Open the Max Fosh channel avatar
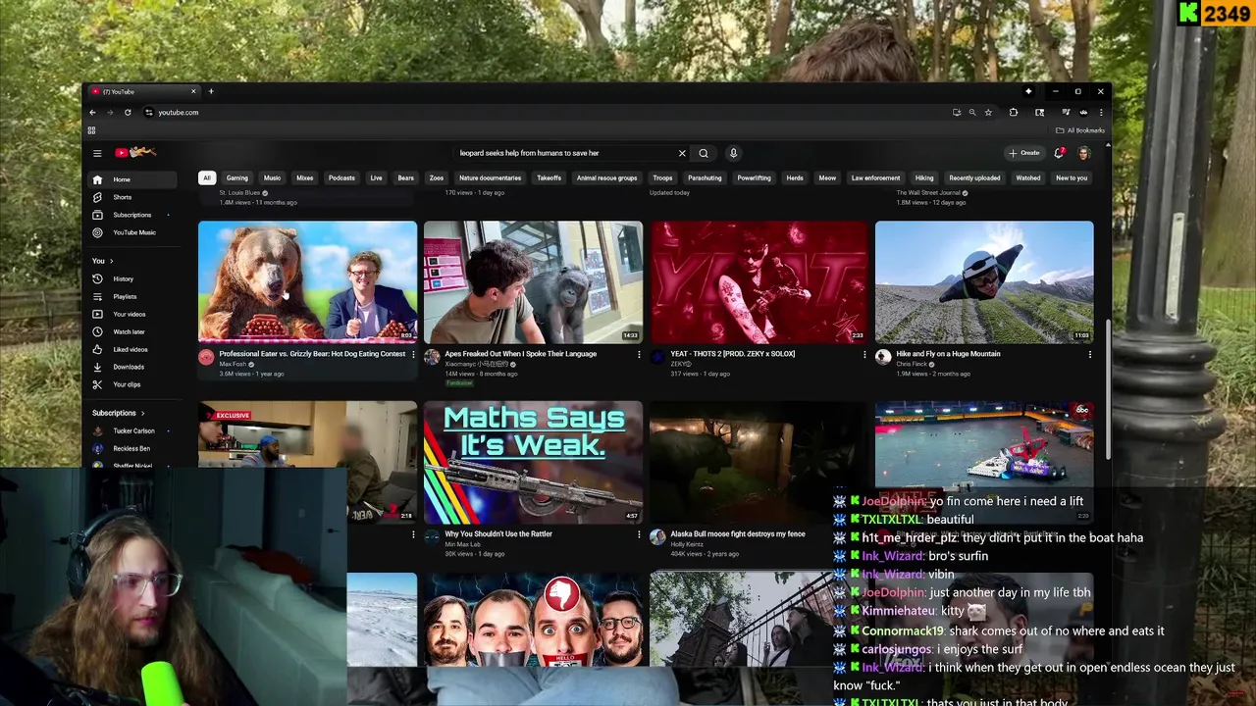The height and width of the screenshot is (706, 1256). click(x=206, y=358)
